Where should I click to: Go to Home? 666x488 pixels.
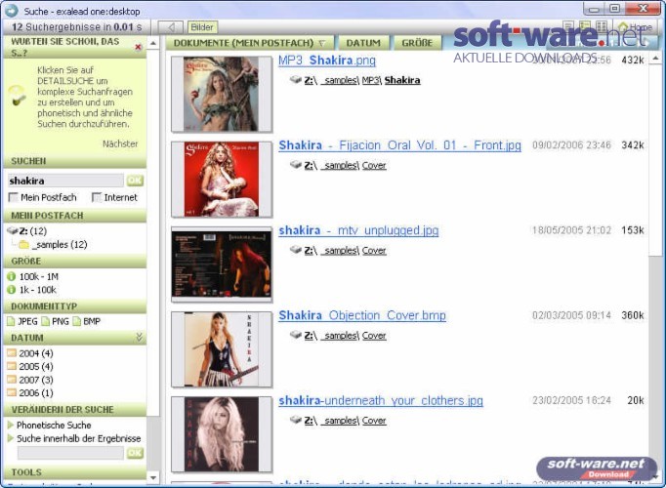[636, 27]
